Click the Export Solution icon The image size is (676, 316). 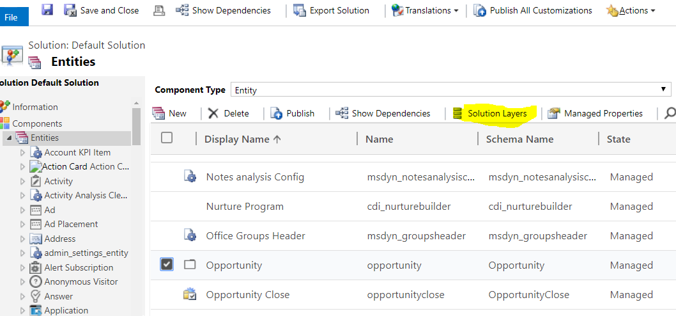pyautogui.click(x=300, y=10)
